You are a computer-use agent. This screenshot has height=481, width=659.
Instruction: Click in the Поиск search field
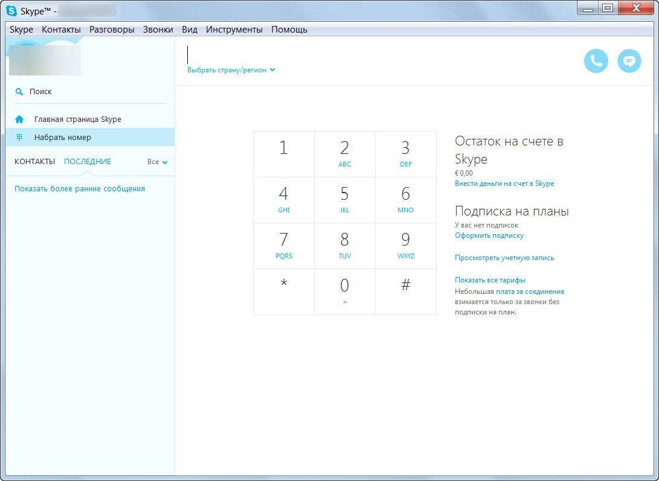90,92
